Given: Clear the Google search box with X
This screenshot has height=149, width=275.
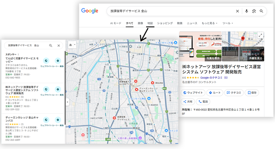Looking at the screenshot, I should coord(237,11).
